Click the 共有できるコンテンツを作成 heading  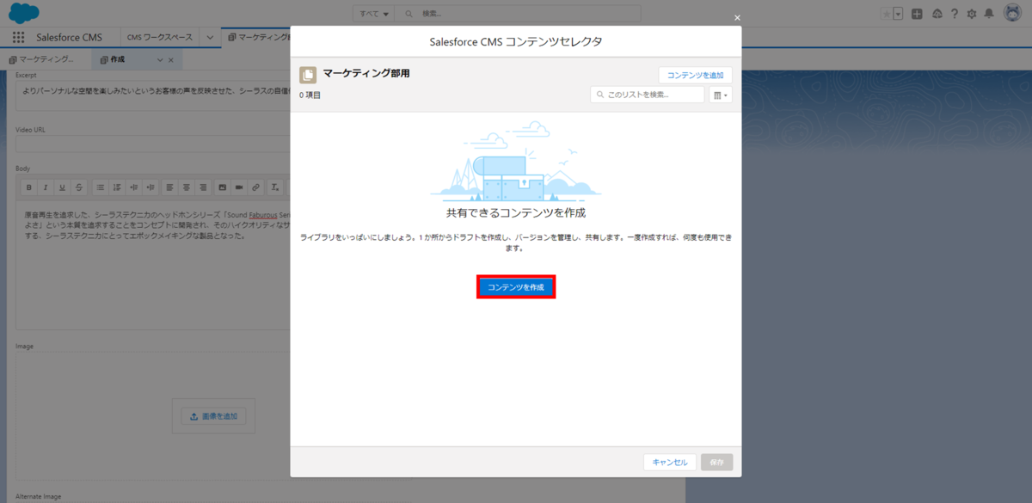point(516,212)
